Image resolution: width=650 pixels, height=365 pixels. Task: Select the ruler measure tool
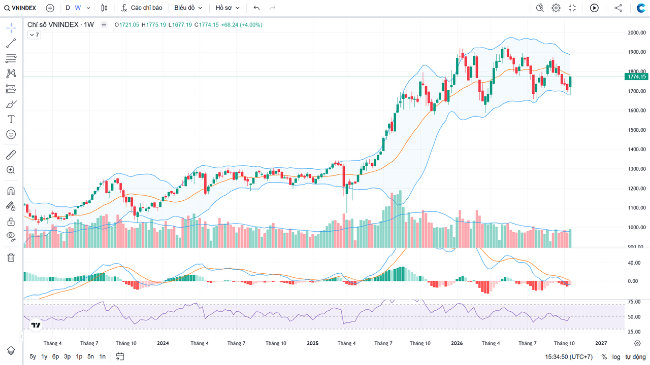[11, 155]
